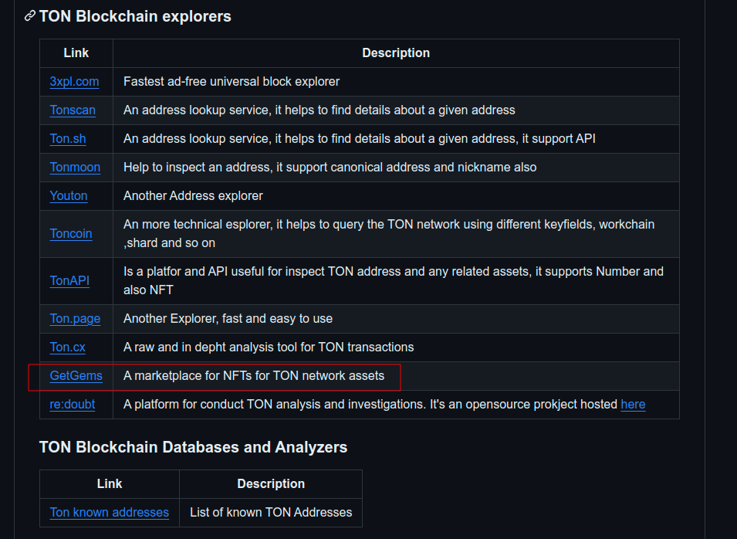Open the 3xpl.com link

click(x=74, y=82)
